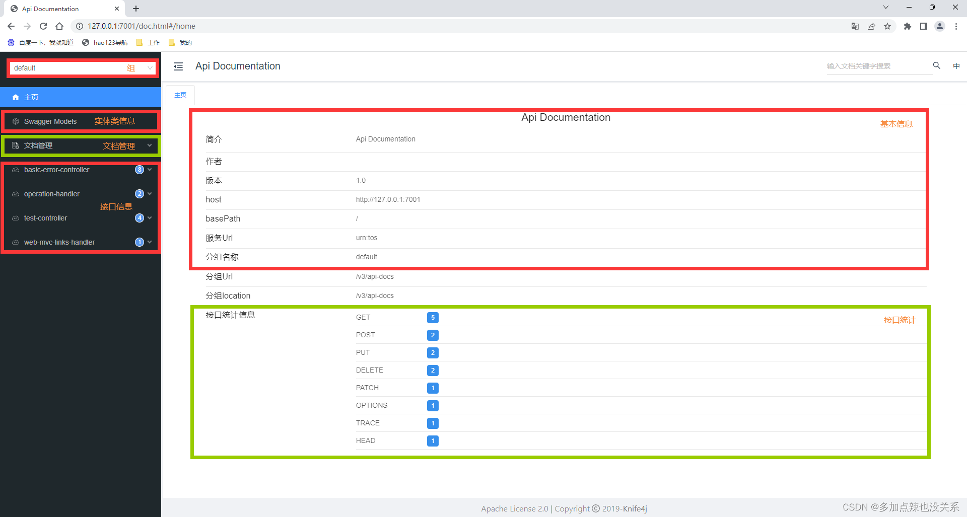Open the operation-handler group
Image resolution: width=967 pixels, height=517 pixels.
tap(81, 194)
